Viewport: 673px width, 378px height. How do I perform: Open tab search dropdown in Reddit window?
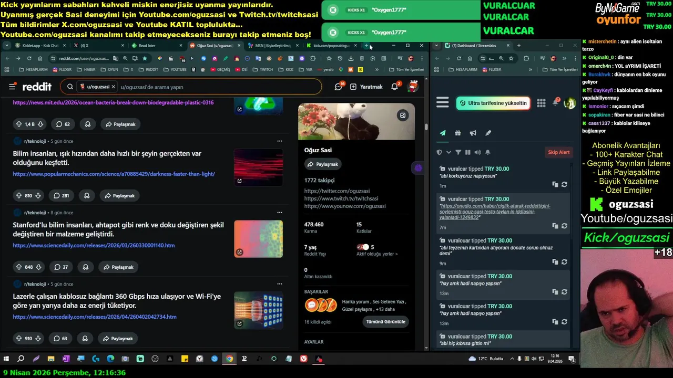point(6,46)
